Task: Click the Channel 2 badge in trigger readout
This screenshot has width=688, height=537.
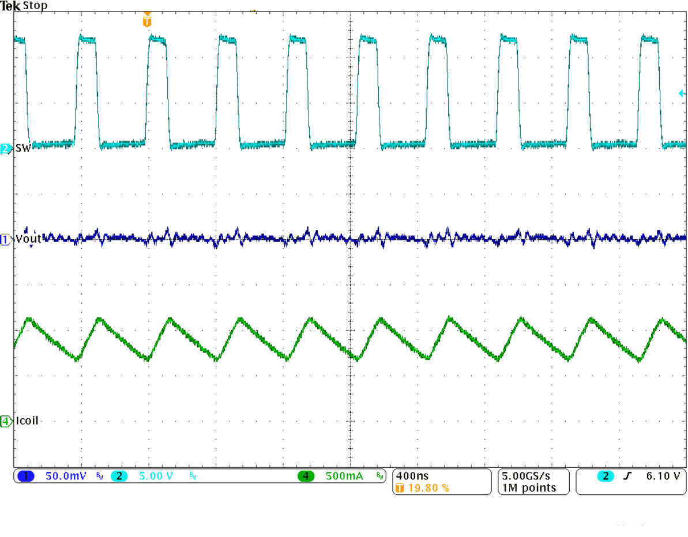Action: click(606, 476)
